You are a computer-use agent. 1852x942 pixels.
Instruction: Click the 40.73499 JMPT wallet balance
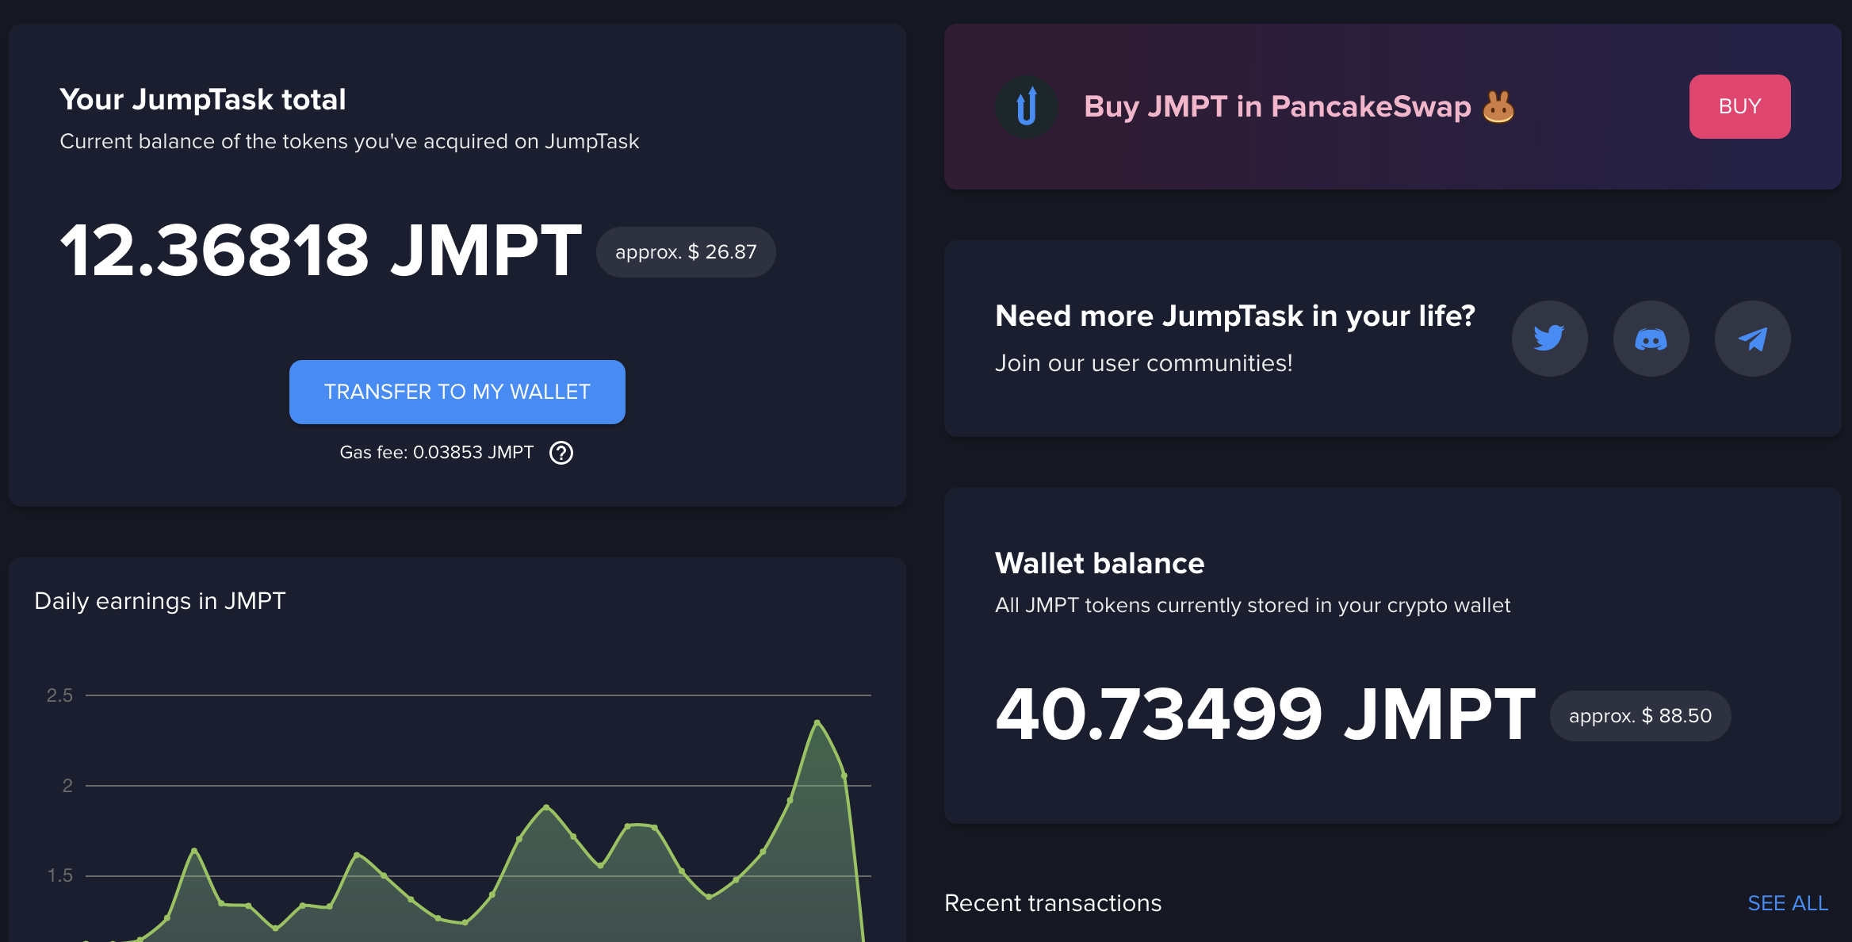click(x=1265, y=714)
